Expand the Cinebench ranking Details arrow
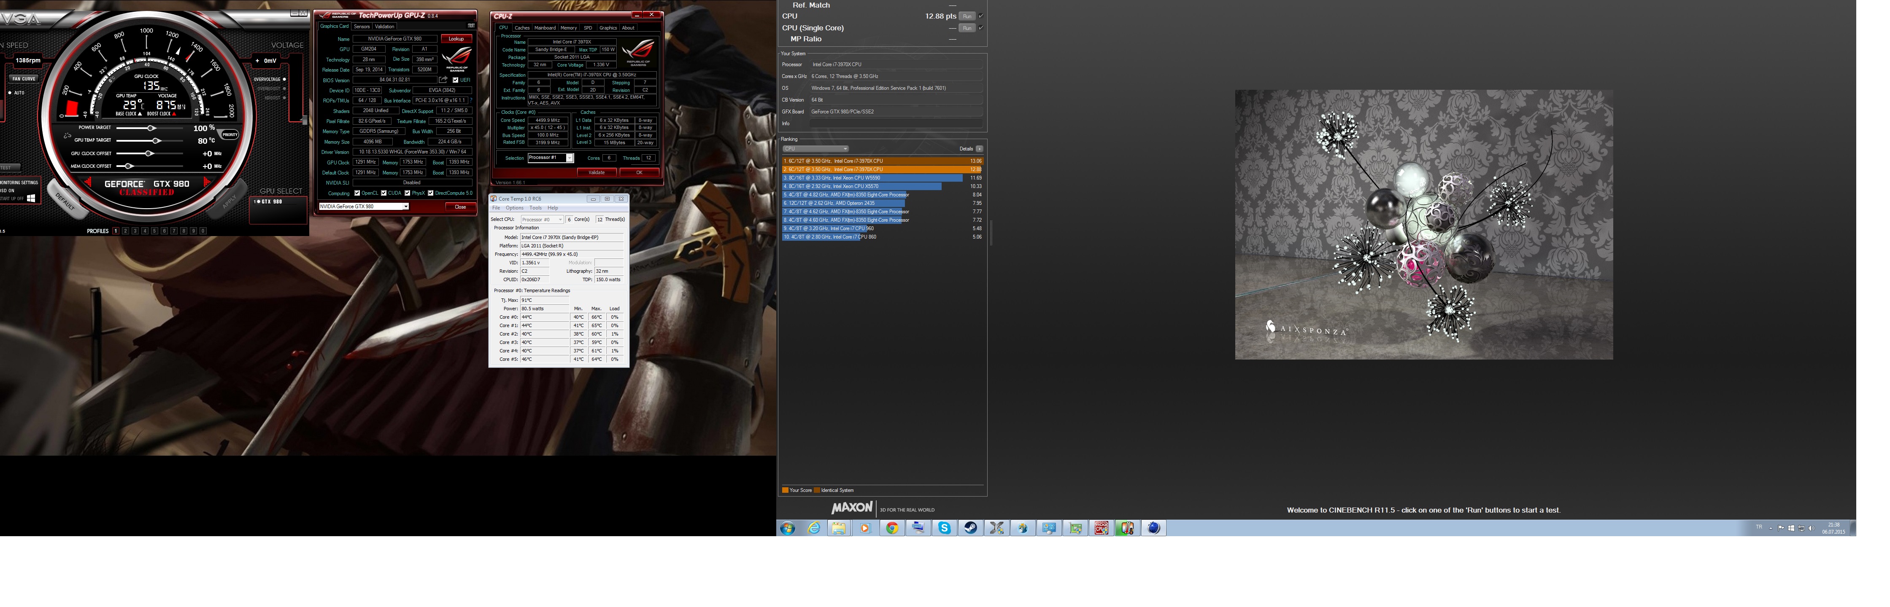 (980, 149)
